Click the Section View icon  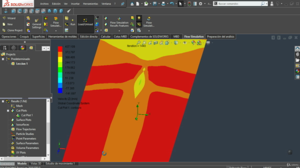(156, 42)
